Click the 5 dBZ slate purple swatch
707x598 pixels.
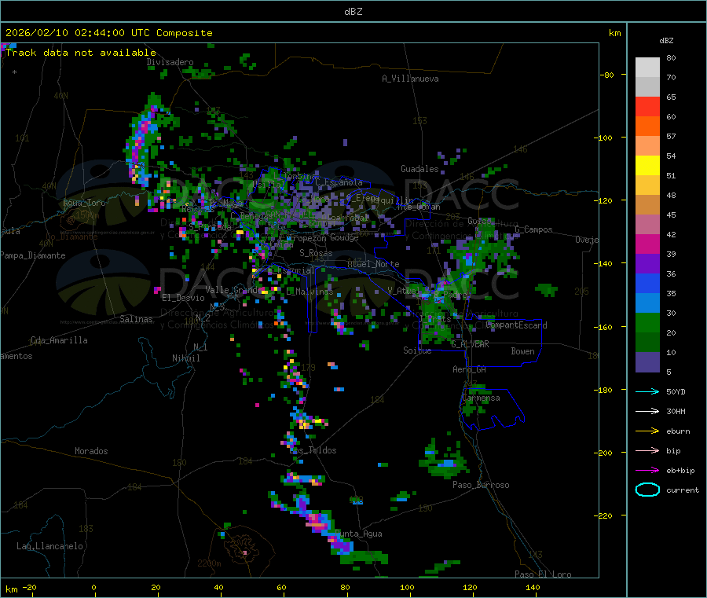(647, 362)
